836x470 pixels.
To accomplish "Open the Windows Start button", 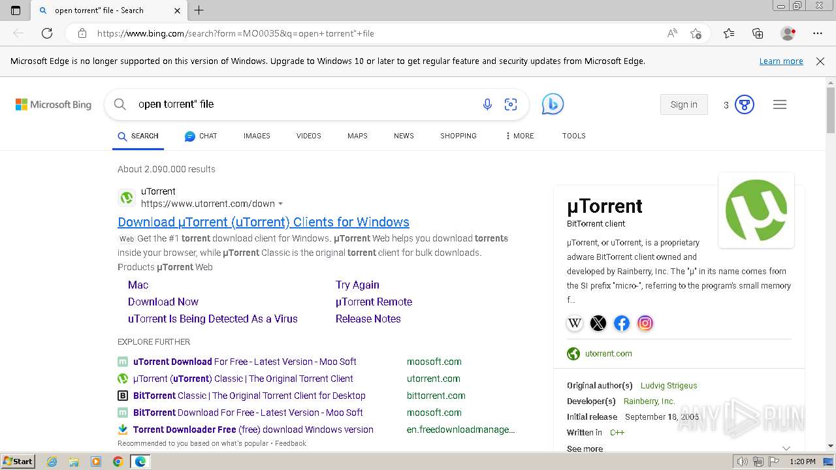I will 18,462.
